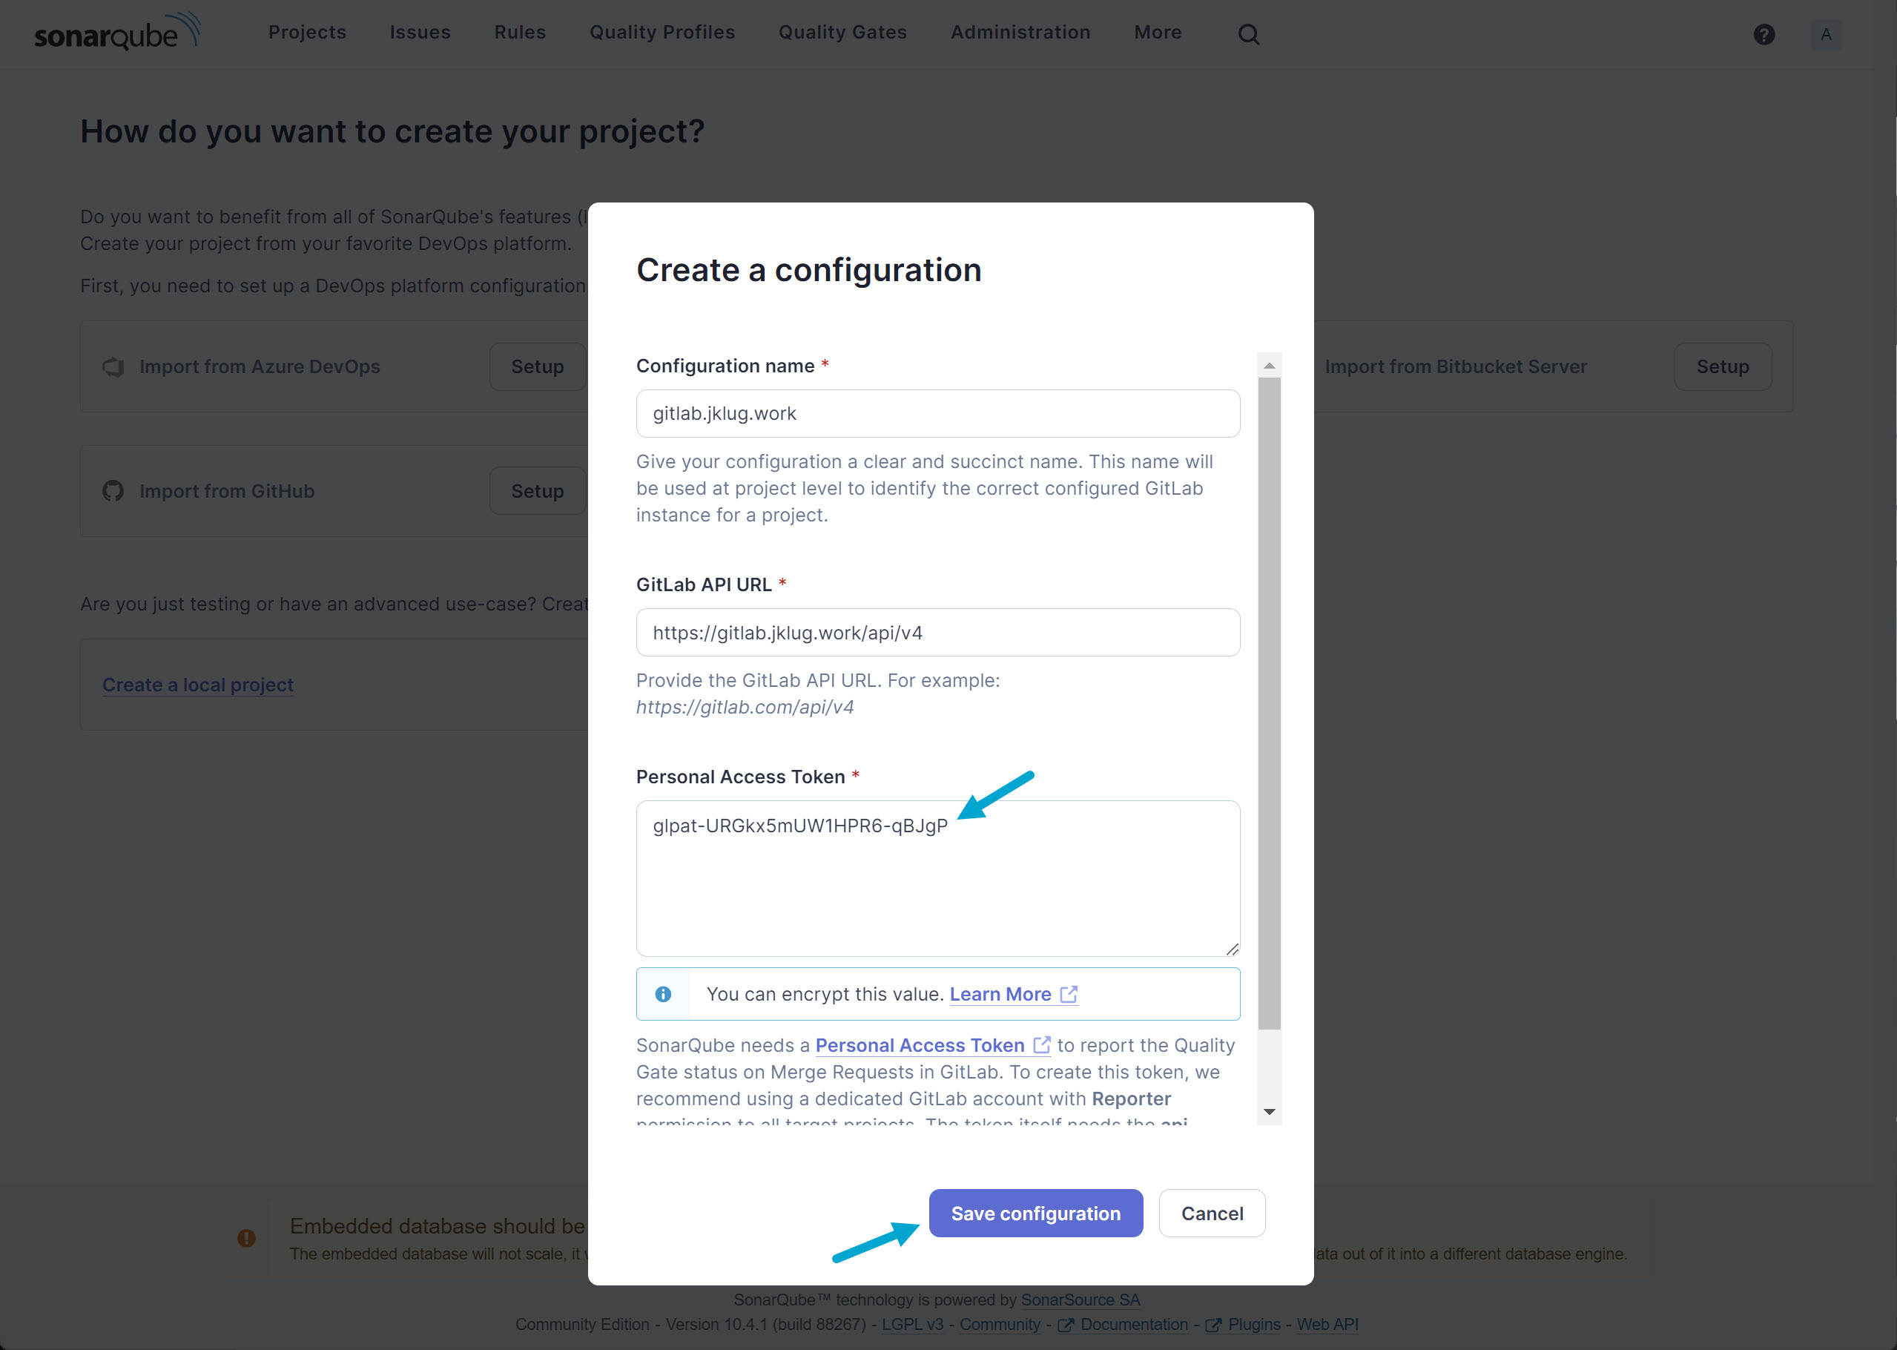
Task: Click the SonarQube logo
Action: pyautogui.click(x=116, y=33)
